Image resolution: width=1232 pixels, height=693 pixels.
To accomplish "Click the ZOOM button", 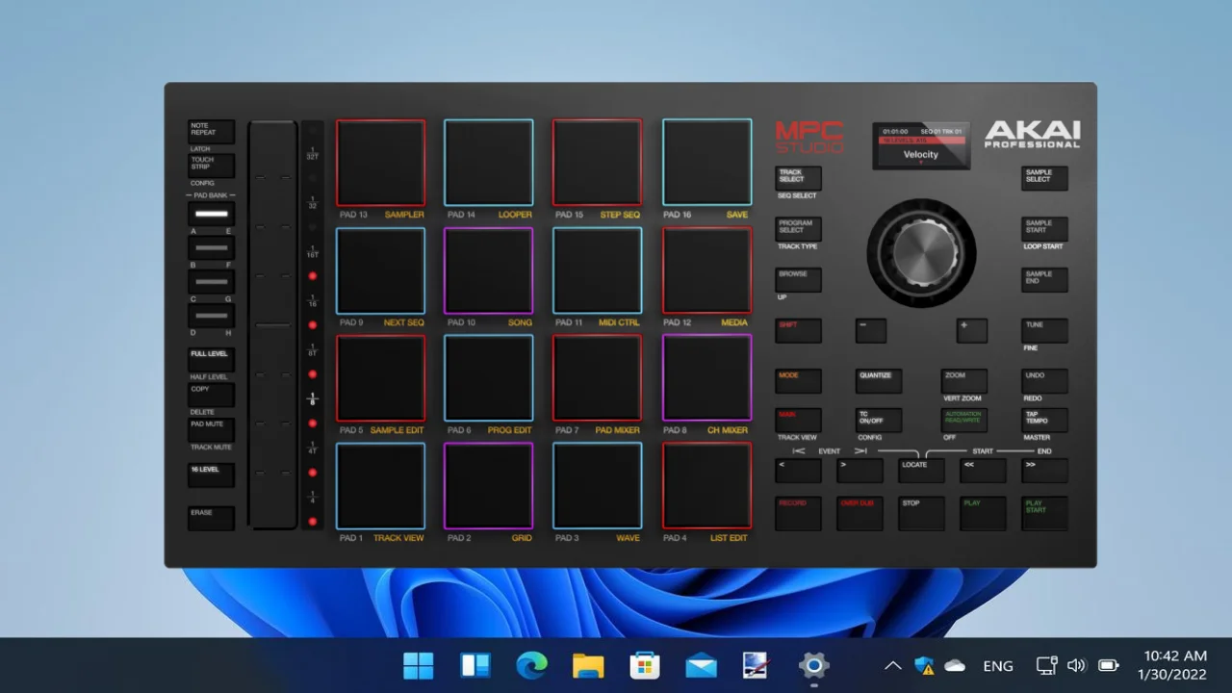I will pos(963,381).
